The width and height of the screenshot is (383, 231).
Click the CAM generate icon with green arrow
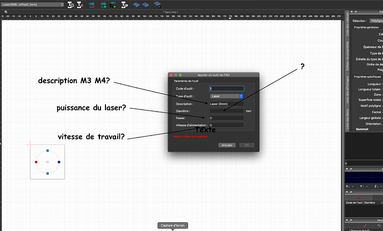pyautogui.click(x=104, y=4)
